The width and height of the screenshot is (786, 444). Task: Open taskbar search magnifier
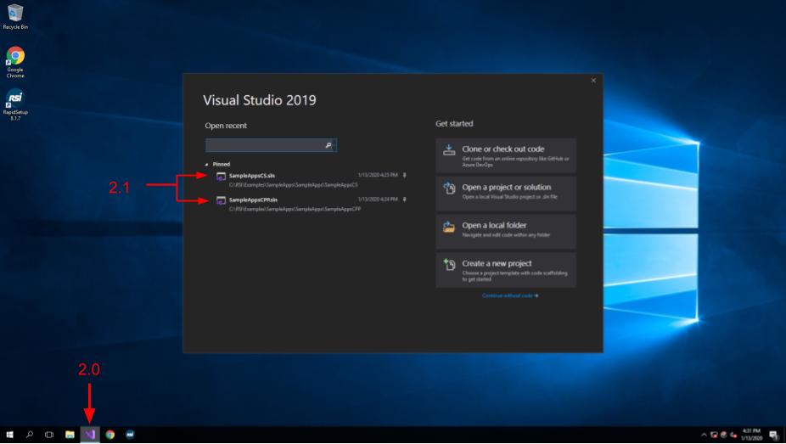[30, 435]
